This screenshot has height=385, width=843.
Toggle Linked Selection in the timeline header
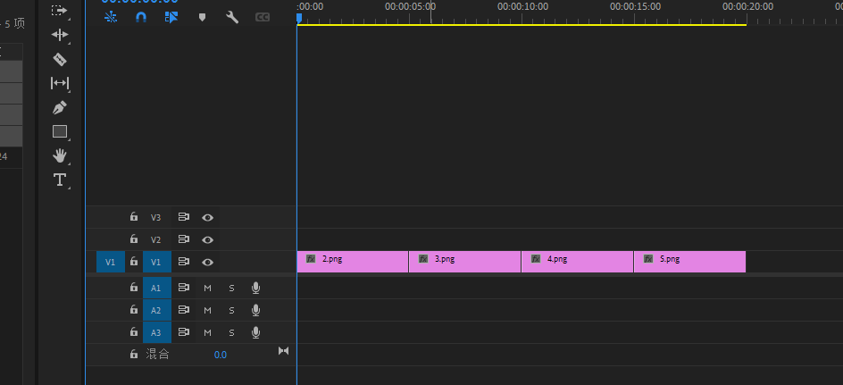coord(171,17)
